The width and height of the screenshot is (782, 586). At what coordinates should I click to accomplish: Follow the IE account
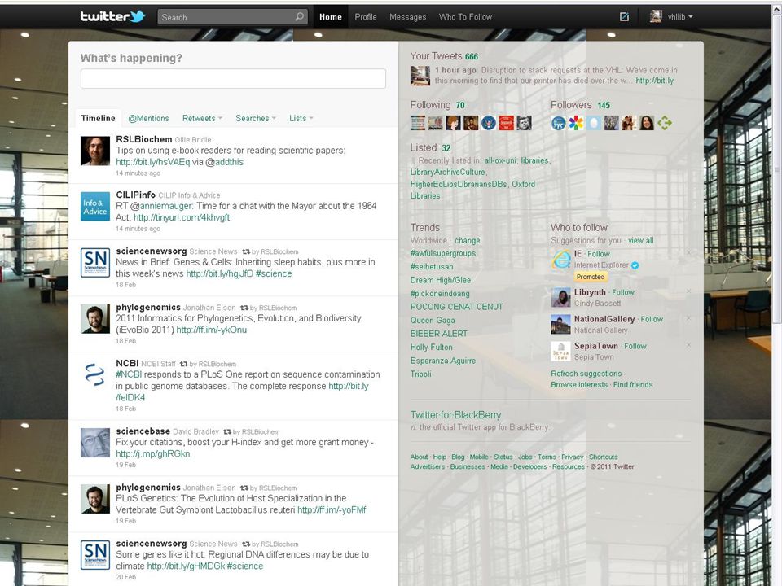(599, 254)
